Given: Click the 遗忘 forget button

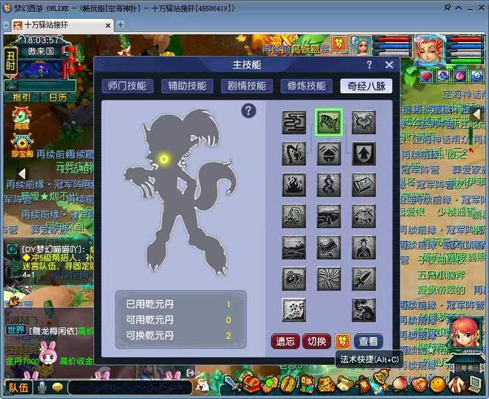Looking at the screenshot, I should (x=285, y=341).
